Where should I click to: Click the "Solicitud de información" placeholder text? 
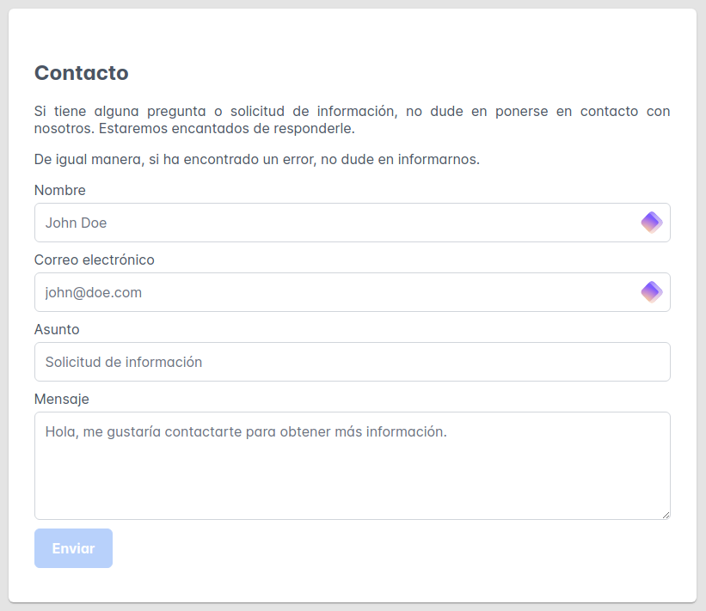point(124,363)
